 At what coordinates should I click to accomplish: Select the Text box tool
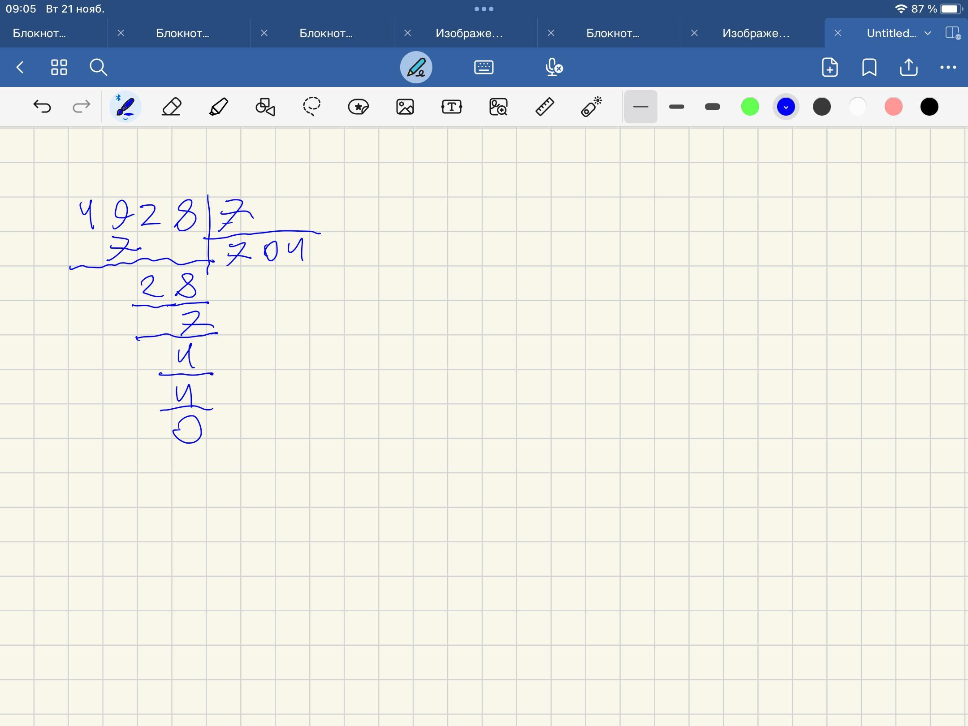(451, 107)
